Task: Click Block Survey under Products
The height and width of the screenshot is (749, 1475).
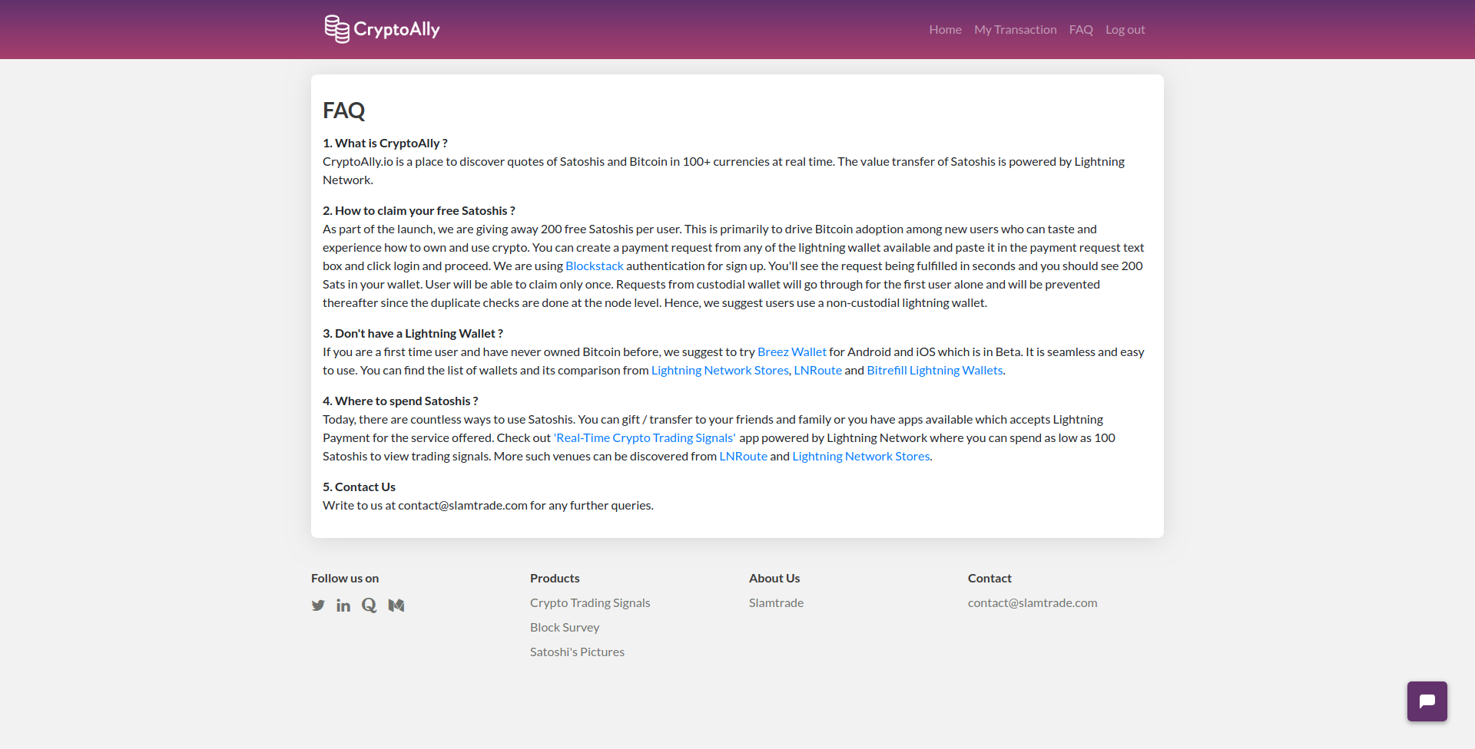Action: pos(564,627)
